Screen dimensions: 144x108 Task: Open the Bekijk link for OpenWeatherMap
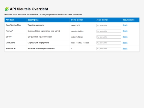coord(125,25)
